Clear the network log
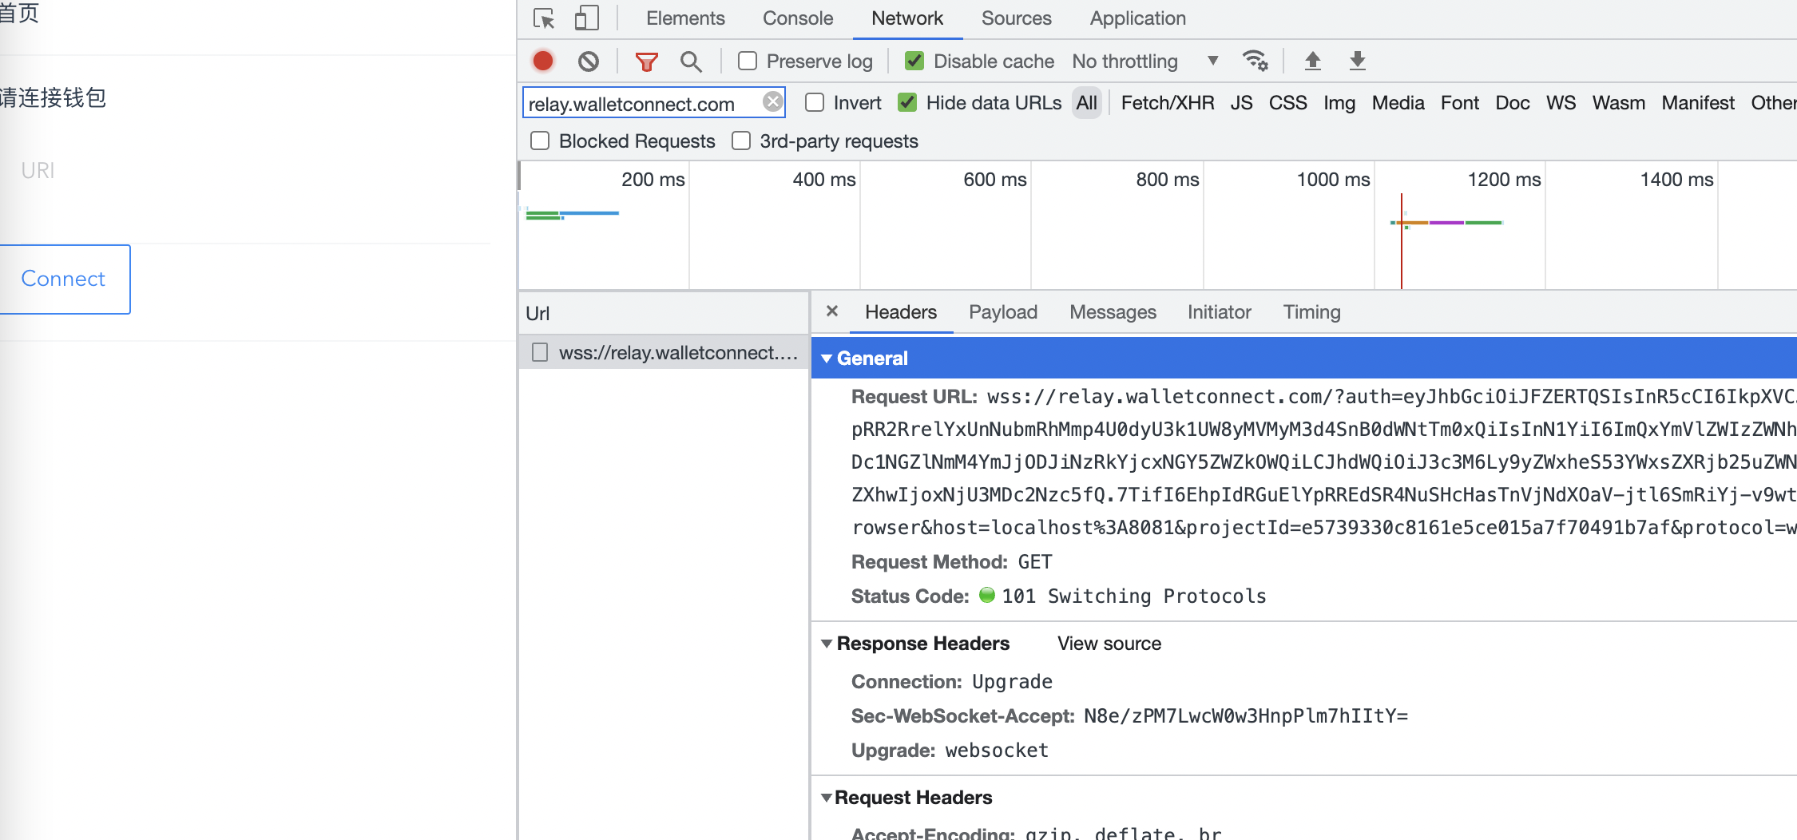Viewport: 1797px width, 840px height. pos(589,61)
